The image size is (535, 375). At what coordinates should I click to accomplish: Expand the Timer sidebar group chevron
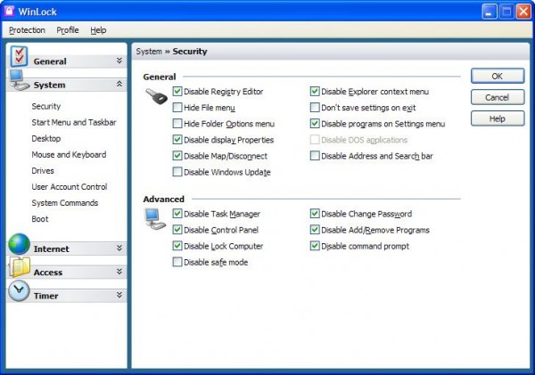pos(119,295)
